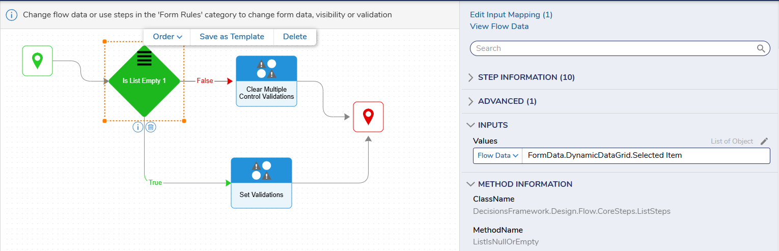Open the Edit Input Mapping link

[511, 15]
